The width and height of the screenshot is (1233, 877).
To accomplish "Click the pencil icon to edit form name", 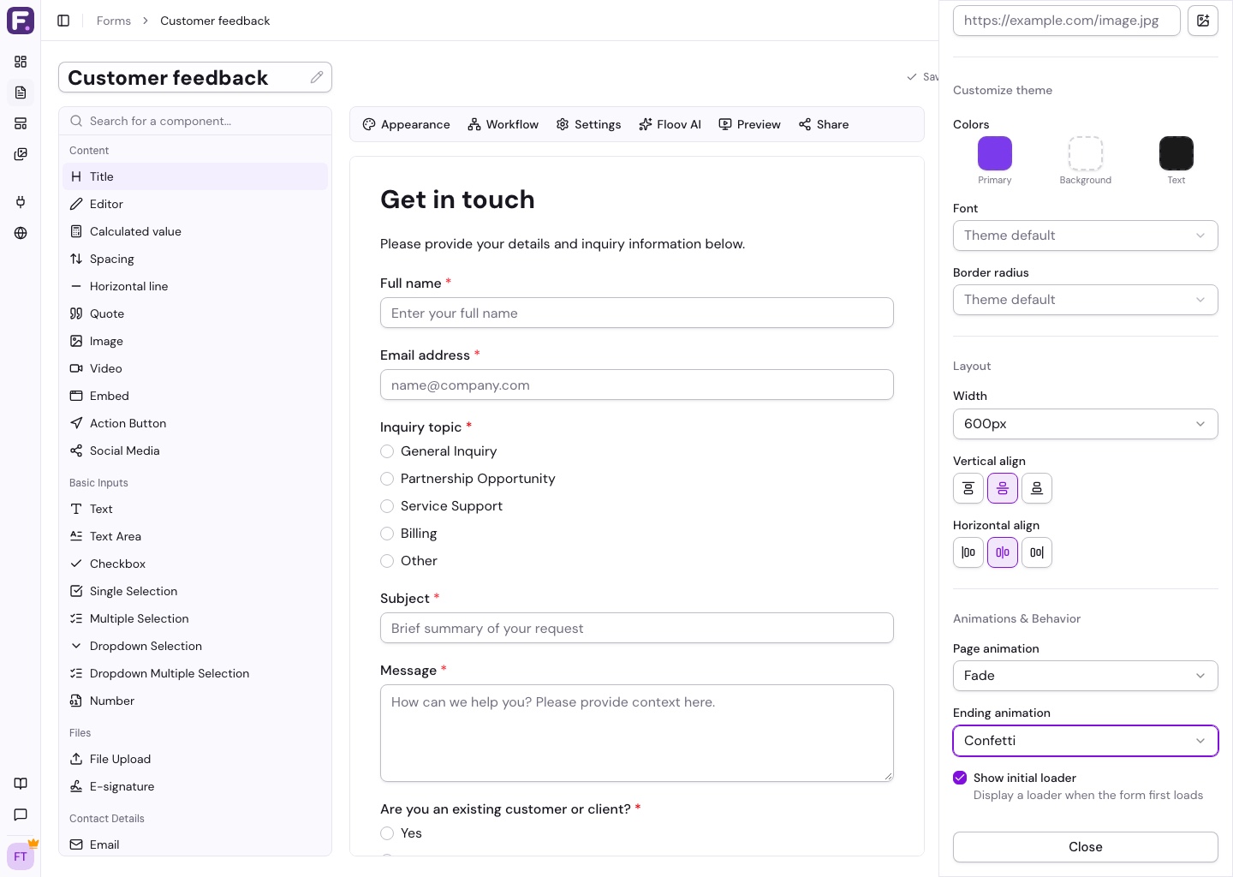I will (x=317, y=77).
